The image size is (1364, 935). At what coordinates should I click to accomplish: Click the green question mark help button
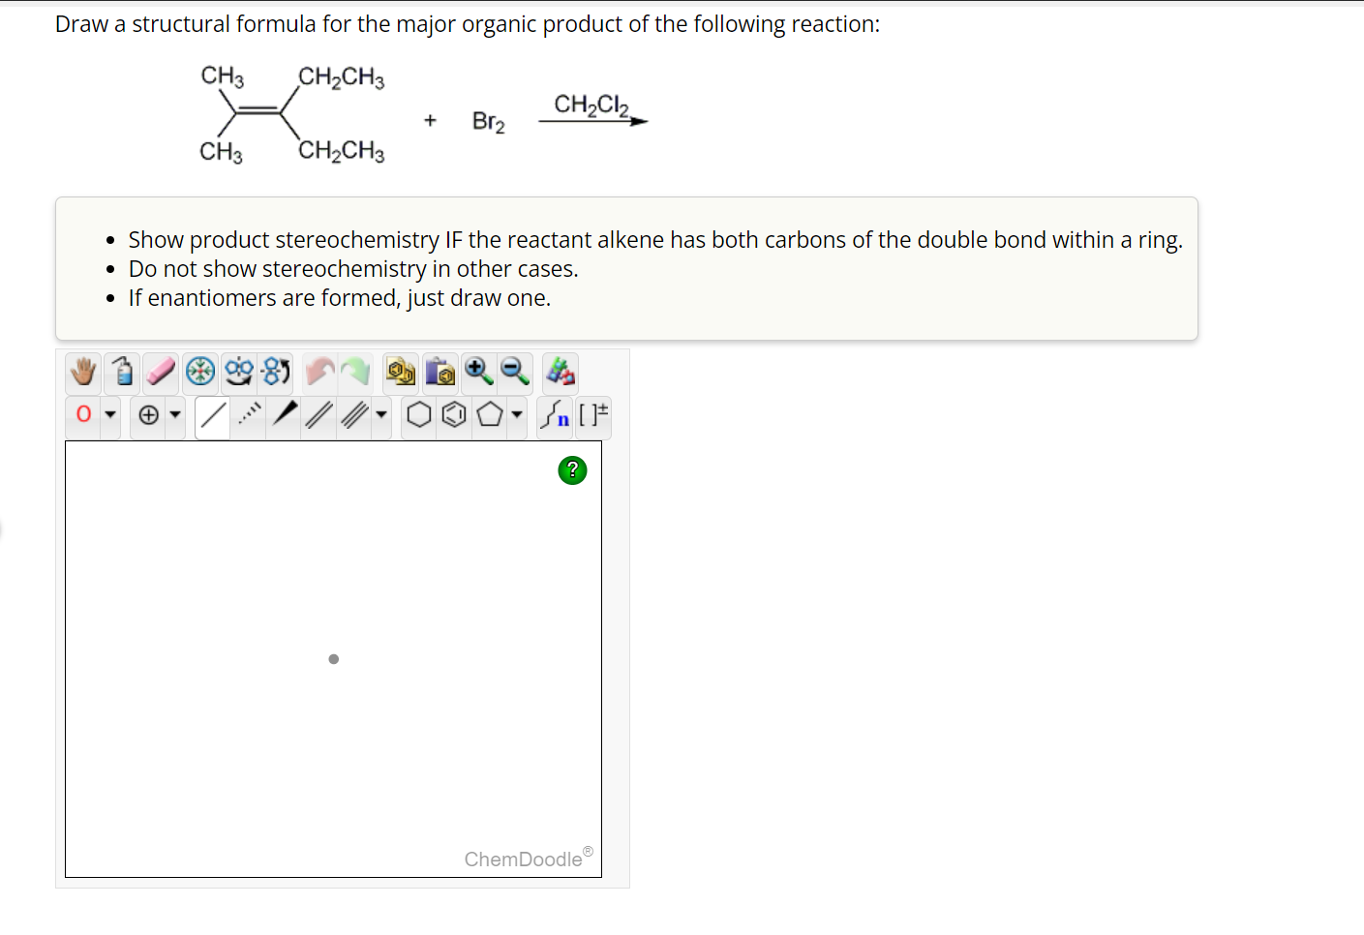pos(572,469)
